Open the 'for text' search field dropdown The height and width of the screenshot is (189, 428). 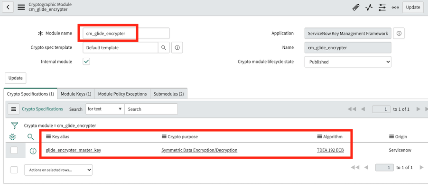pos(105,109)
